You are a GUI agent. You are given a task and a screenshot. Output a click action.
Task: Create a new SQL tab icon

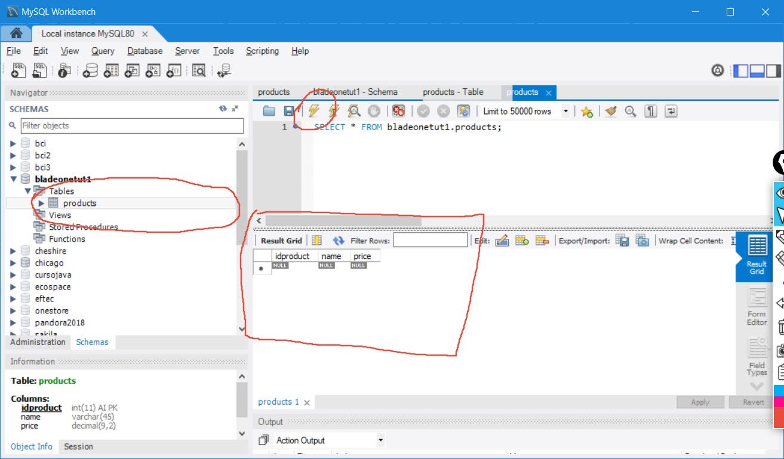pos(19,70)
